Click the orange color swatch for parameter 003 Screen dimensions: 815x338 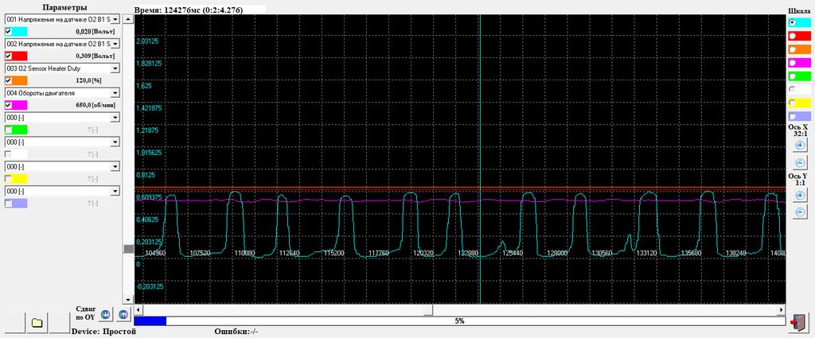pos(21,80)
